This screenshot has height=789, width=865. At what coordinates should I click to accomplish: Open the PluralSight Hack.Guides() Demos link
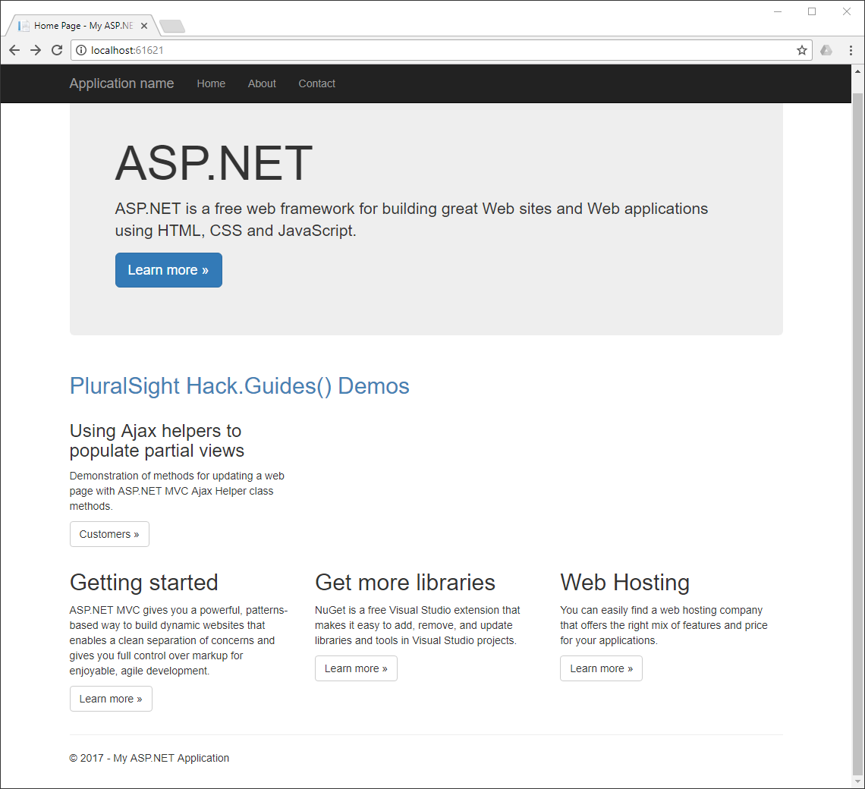(x=240, y=385)
